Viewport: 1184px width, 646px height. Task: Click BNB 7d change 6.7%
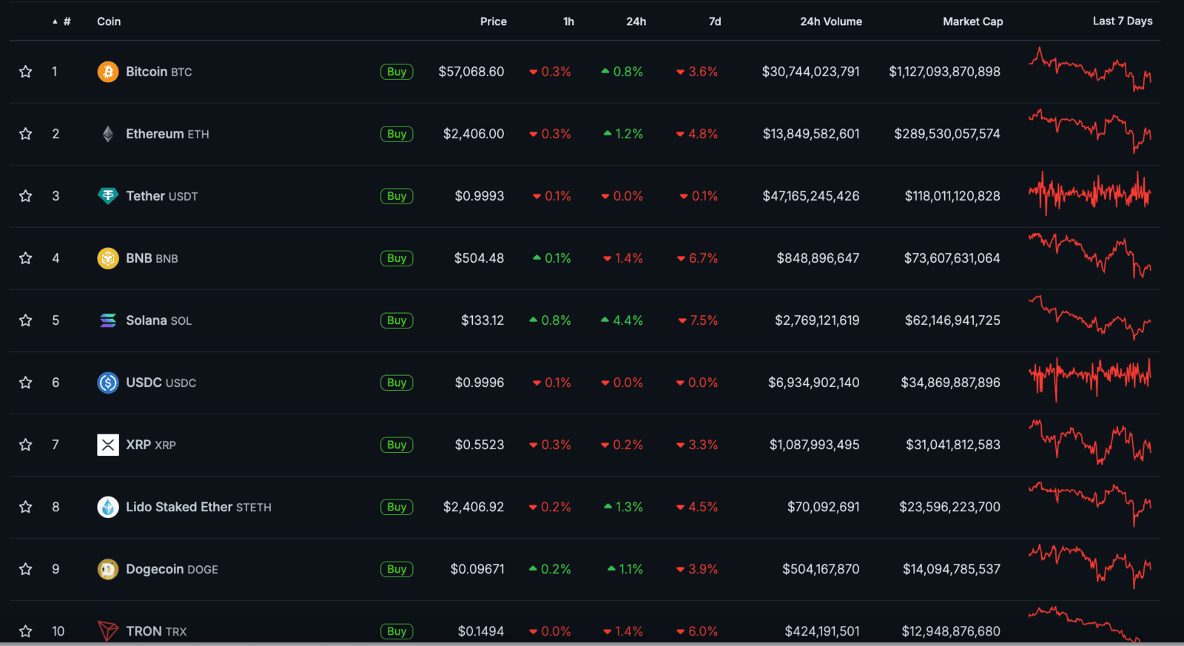(697, 258)
